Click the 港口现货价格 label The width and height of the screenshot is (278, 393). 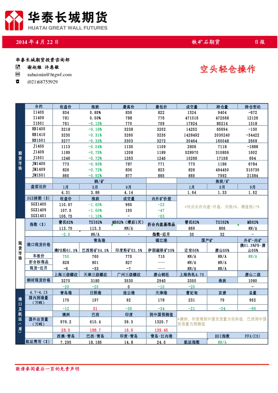39,245
